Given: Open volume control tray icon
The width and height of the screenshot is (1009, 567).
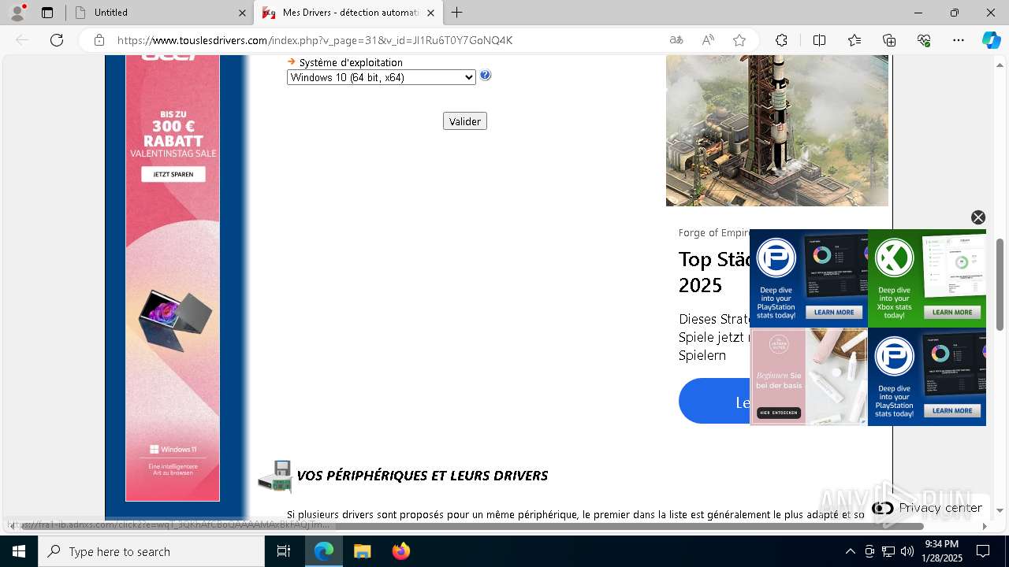Looking at the screenshot, I should [907, 551].
